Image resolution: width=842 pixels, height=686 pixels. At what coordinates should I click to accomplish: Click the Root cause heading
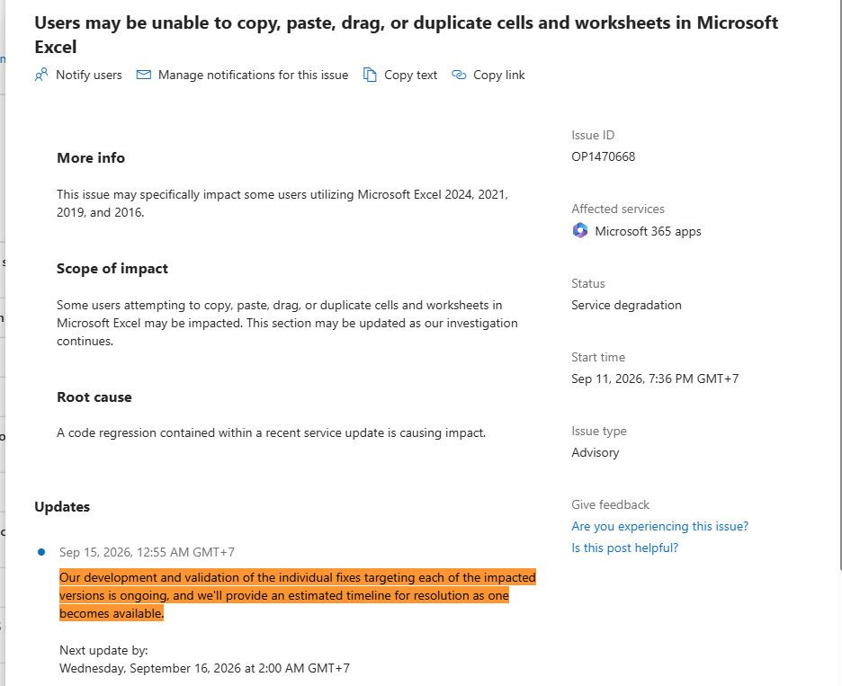(x=94, y=397)
